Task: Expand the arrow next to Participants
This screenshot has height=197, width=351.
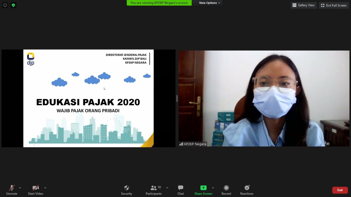Action: coord(167,188)
